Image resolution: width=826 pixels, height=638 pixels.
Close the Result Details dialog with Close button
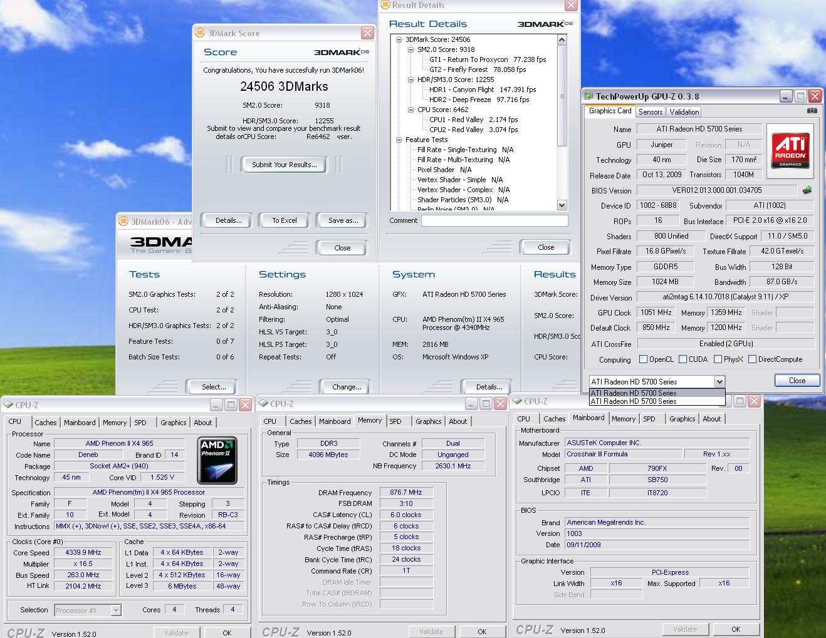[546, 247]
